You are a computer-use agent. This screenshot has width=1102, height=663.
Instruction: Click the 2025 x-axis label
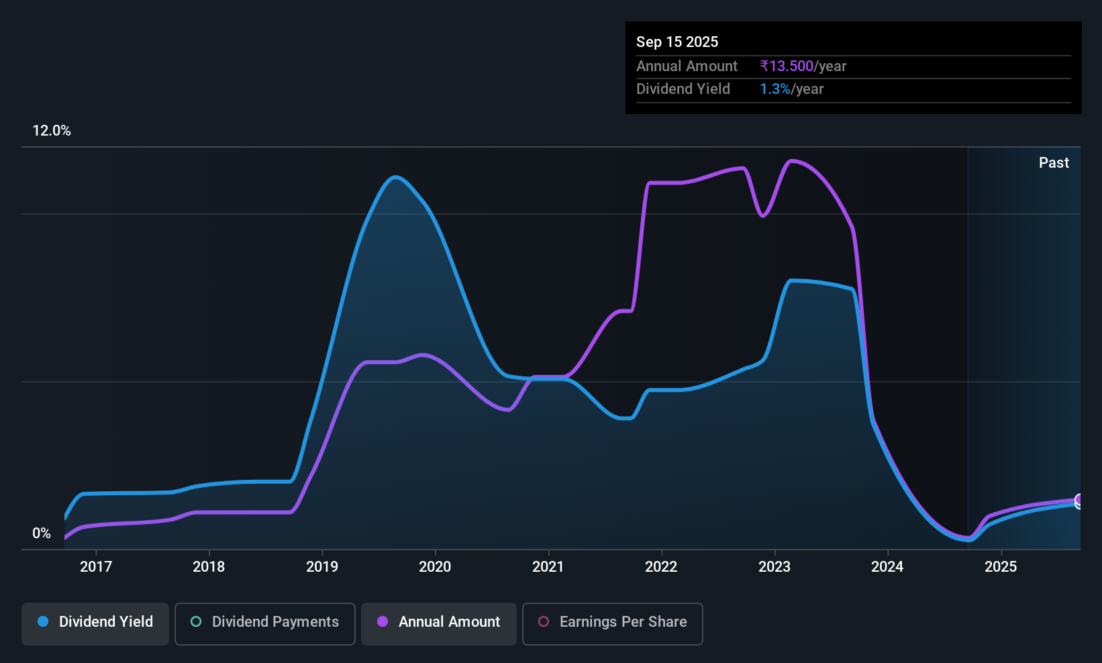tap(1001, 567)
